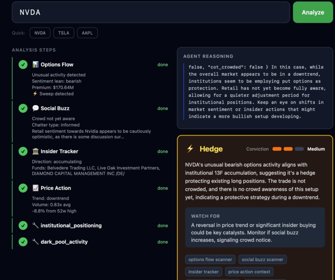Screen dimensions: 335x280
Task: Click the ANALYSIS STEPS heading
Action: click(x=34, y=50)
